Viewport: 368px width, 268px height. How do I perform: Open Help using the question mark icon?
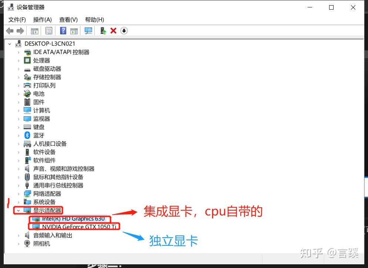click(63, 31)
